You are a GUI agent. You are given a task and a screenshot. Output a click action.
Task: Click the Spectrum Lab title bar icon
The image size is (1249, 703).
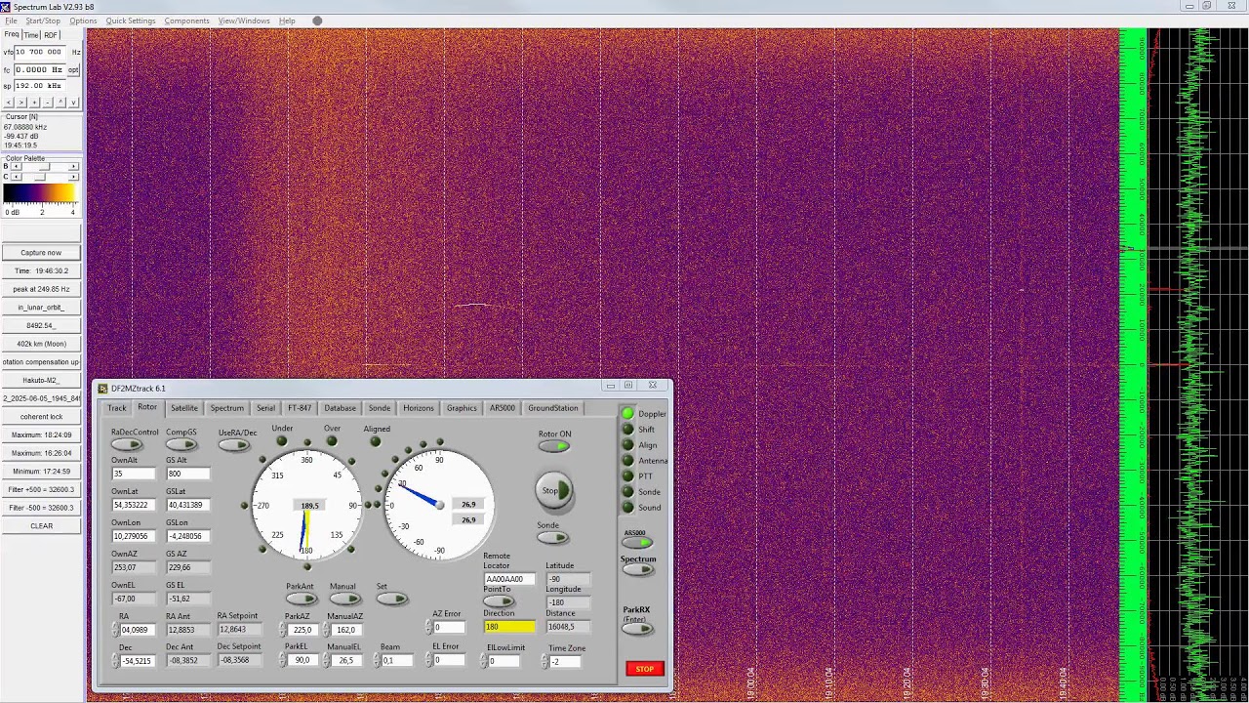6,7
